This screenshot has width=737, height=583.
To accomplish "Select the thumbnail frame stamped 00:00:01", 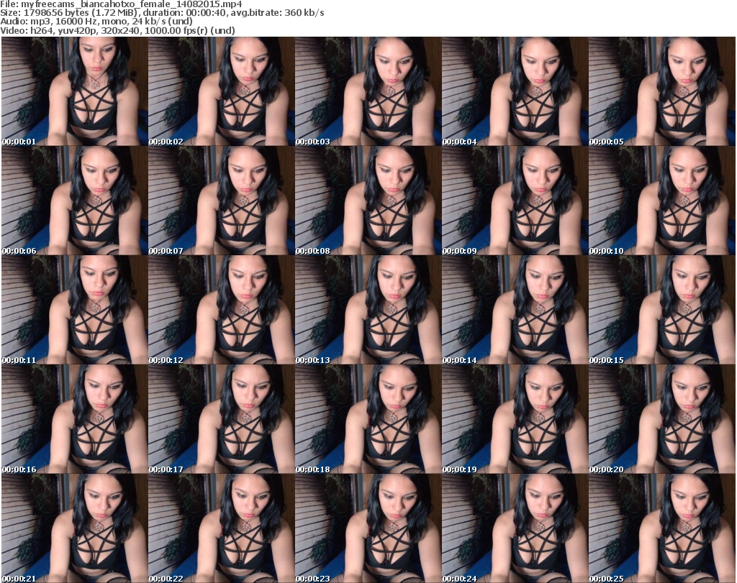I will 74,91.
